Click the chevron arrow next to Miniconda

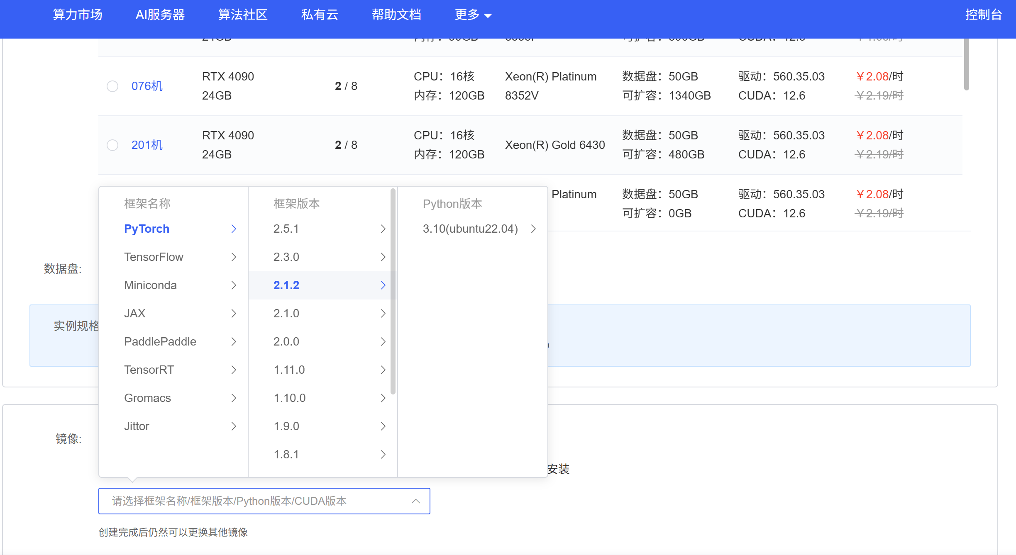point(234,285)
